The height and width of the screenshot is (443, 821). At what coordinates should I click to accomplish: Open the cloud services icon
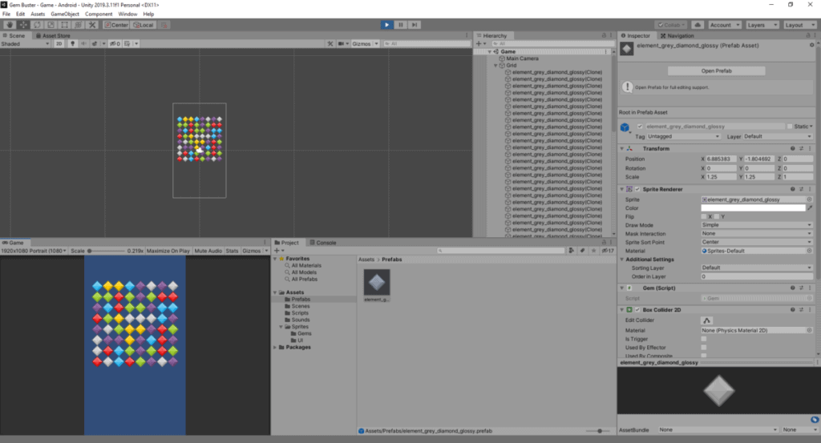click(x=697, y=25)
